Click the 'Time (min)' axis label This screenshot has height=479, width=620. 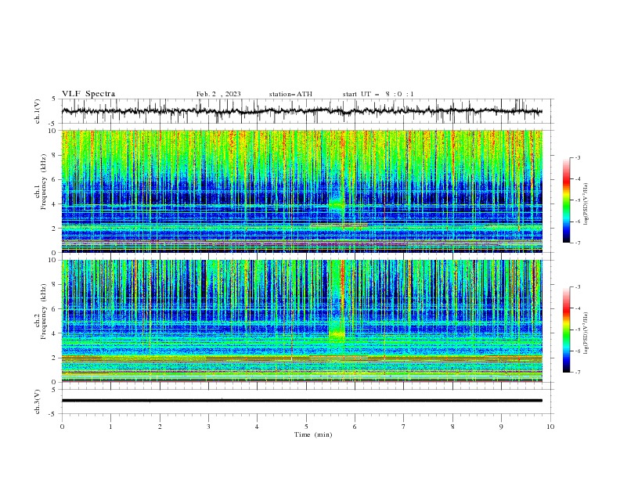pyautogui.click(x=313, y=434)
